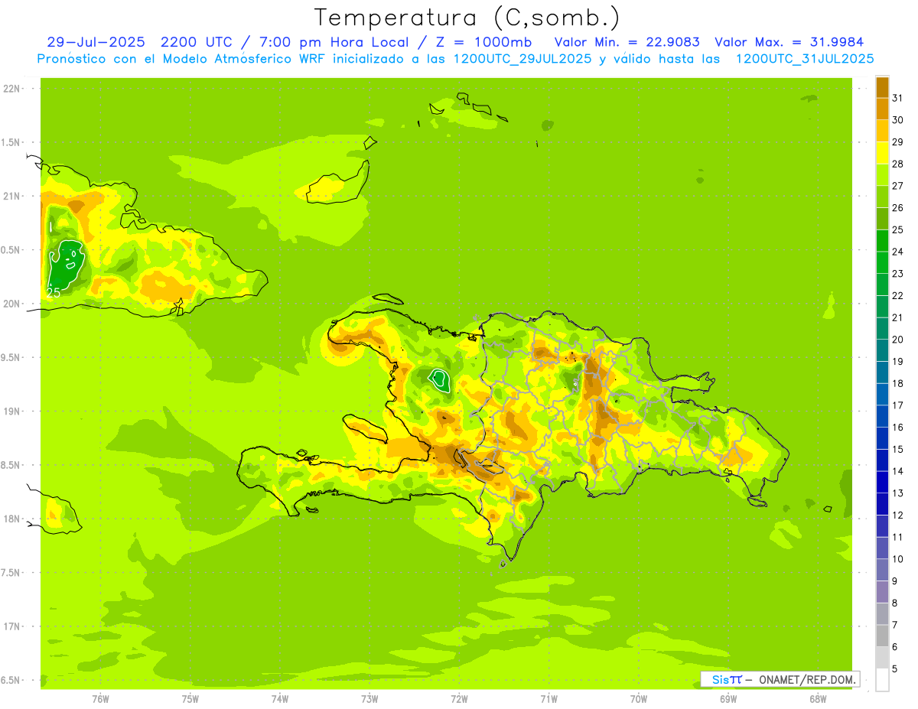Pick the legend color between 24 and 25
This screenshot has height=709, width=918.
[x=882, y=241]
